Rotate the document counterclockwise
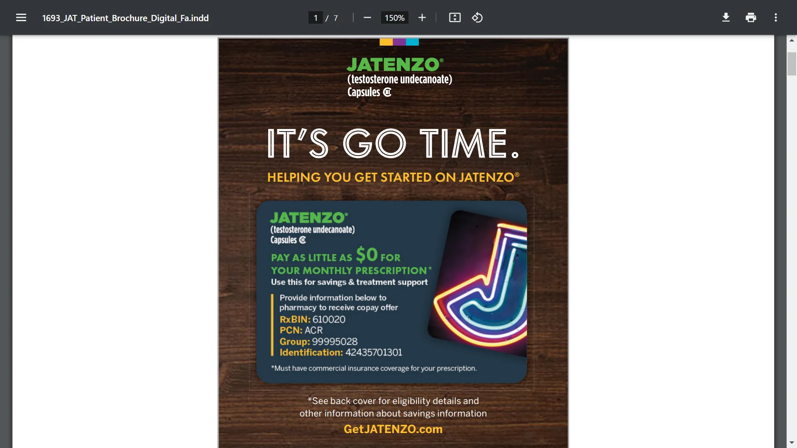 [477, 18]
